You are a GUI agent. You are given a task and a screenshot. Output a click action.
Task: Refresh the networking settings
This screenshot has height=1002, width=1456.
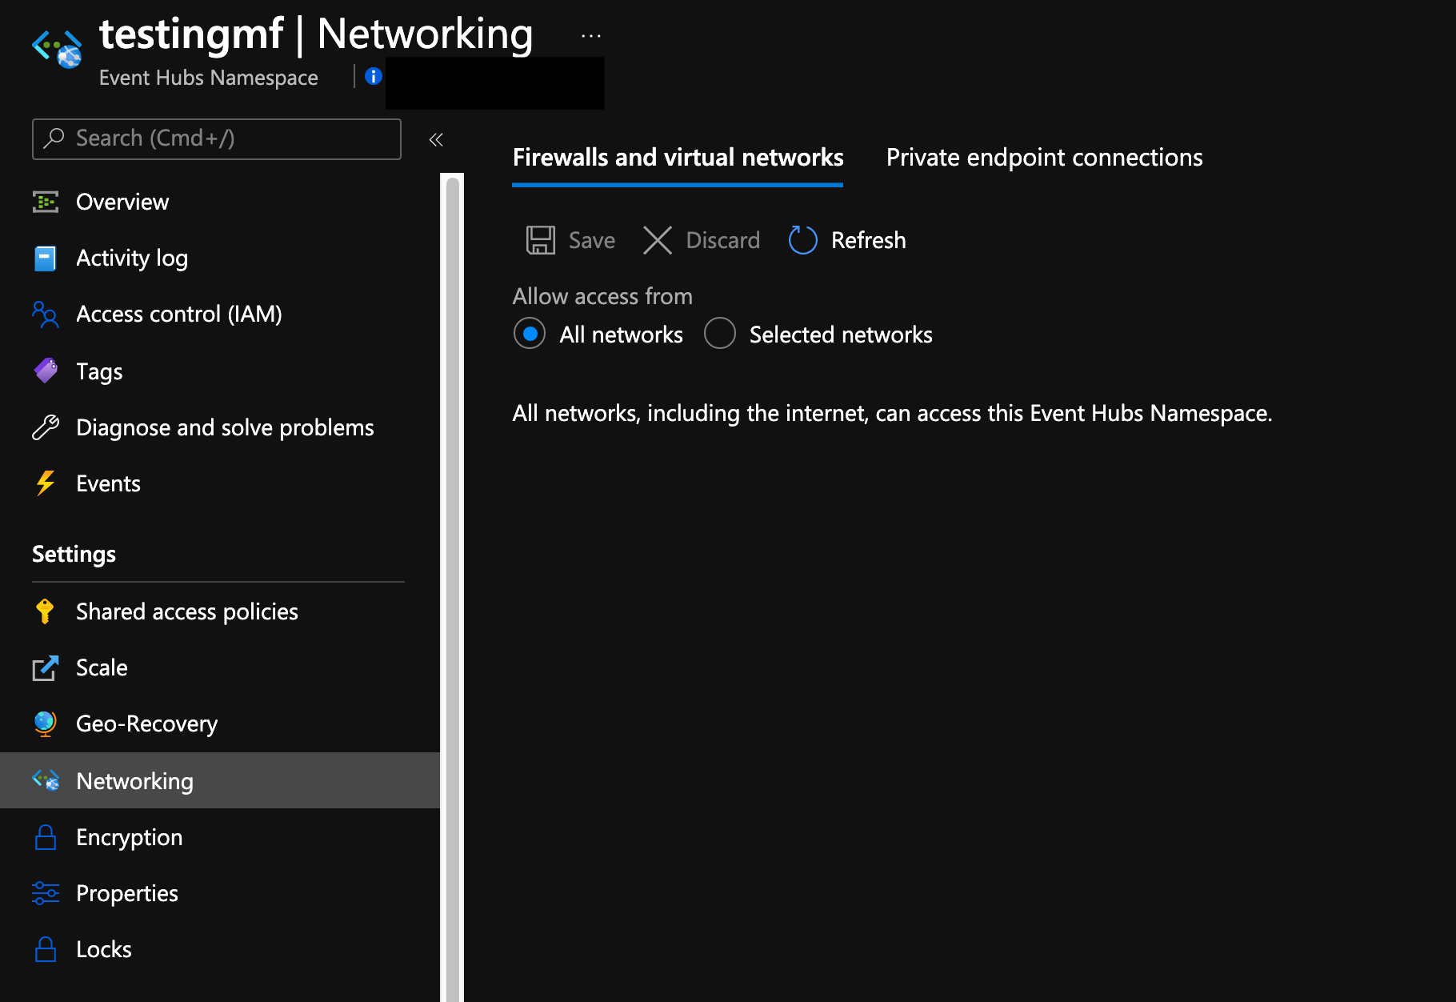[846, 240]
